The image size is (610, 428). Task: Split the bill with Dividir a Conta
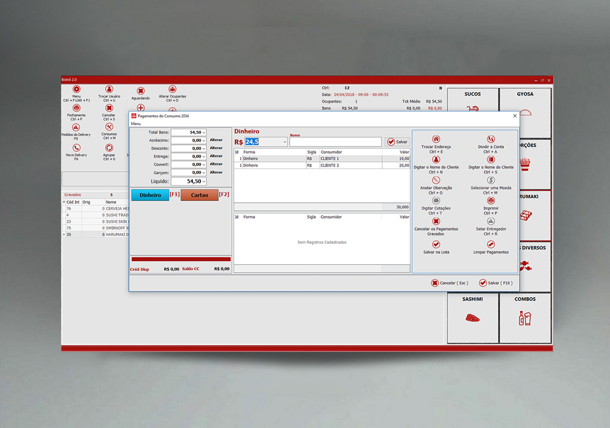point(491,139)
